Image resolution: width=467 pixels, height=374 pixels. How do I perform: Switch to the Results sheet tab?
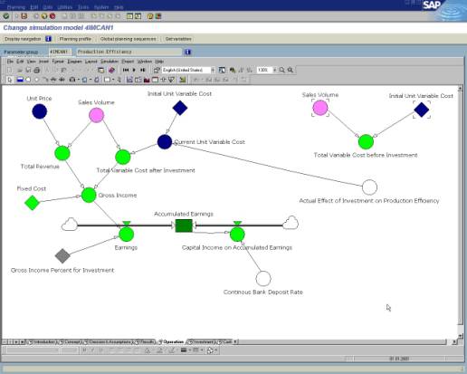[x=147, y=342]
